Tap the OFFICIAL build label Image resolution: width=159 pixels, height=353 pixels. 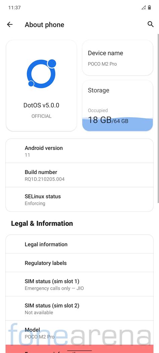(42, 116)
